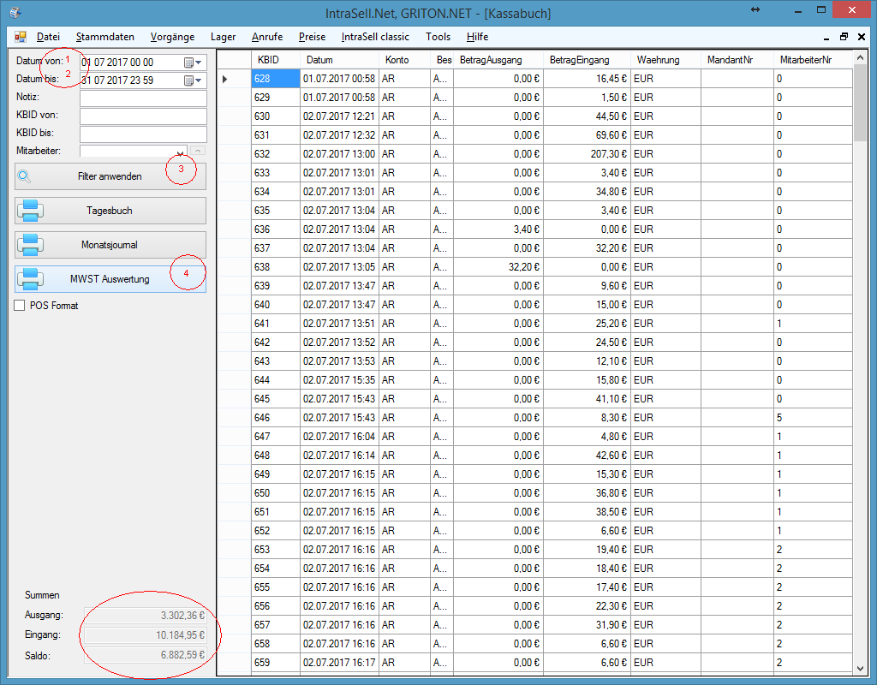Click the printer icon on MWST Auswertung button
This screenshot has height=685, width=877.
point(30,279)
